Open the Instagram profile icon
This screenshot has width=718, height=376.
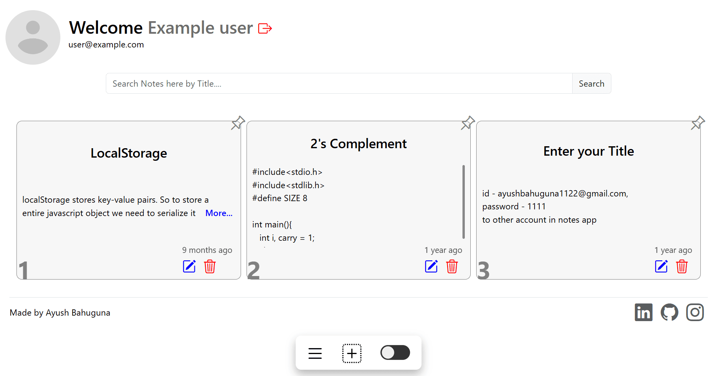(x=695, y=312)
